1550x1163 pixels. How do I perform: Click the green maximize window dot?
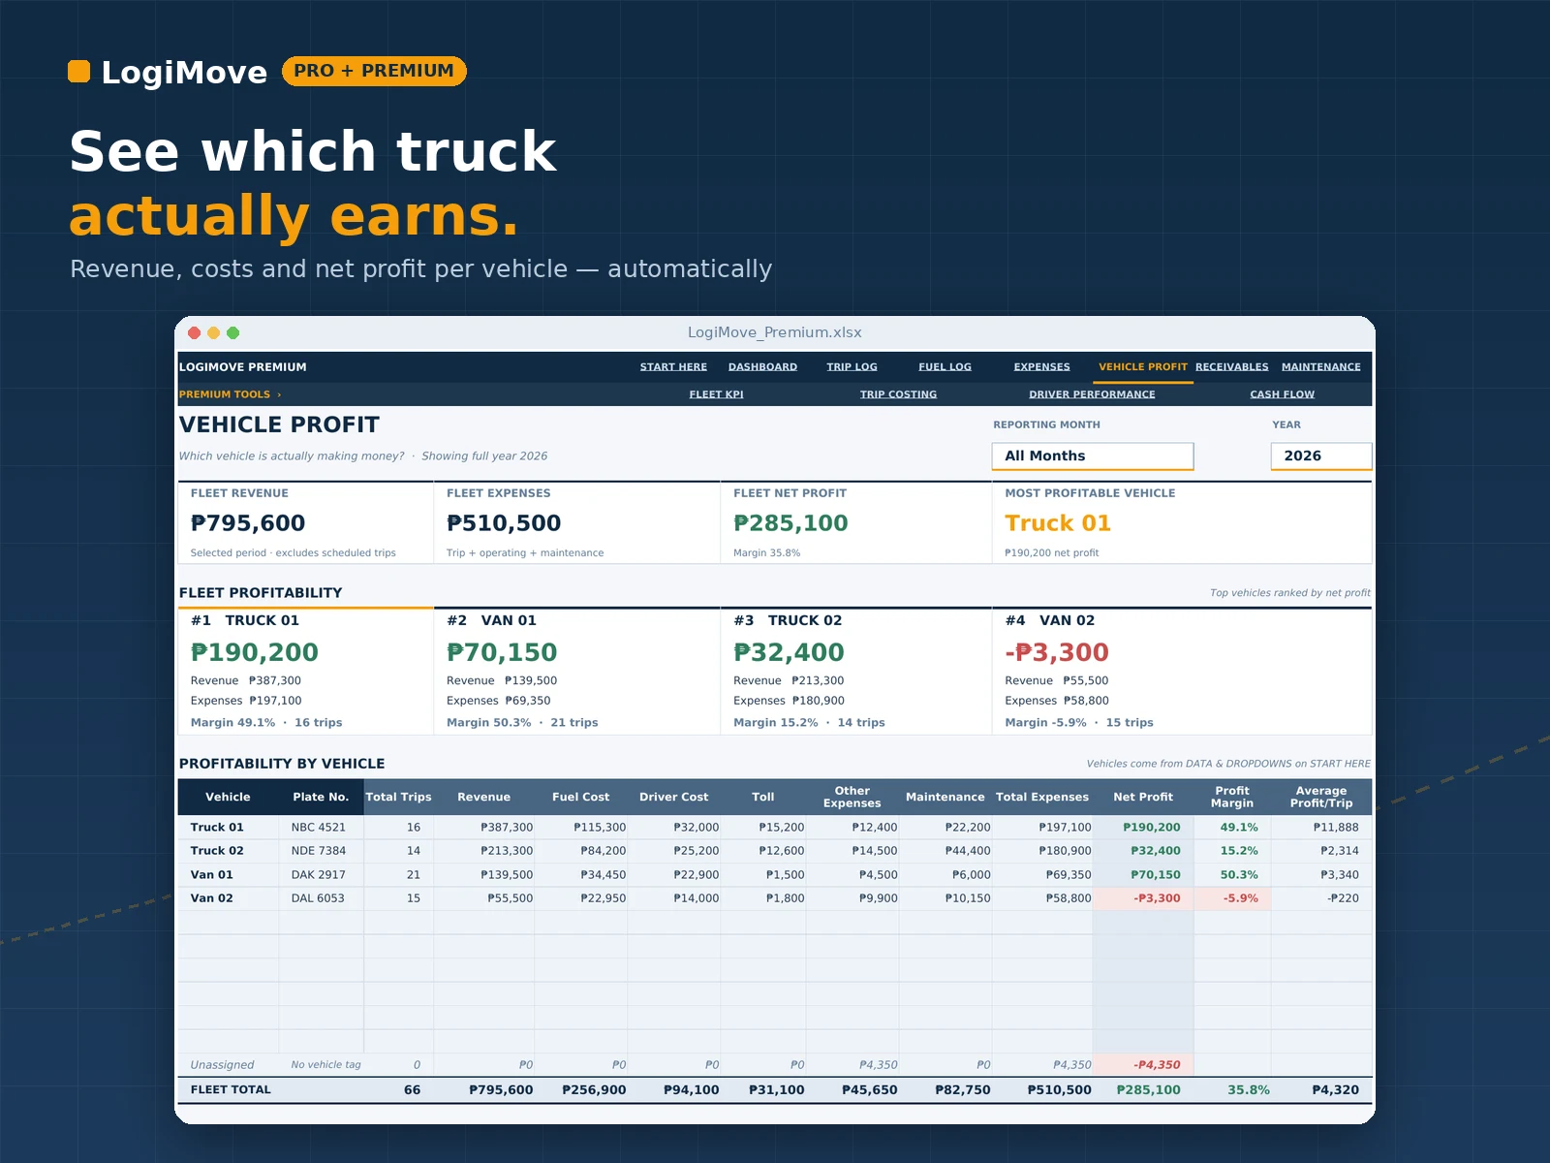(x=232, y=332)
